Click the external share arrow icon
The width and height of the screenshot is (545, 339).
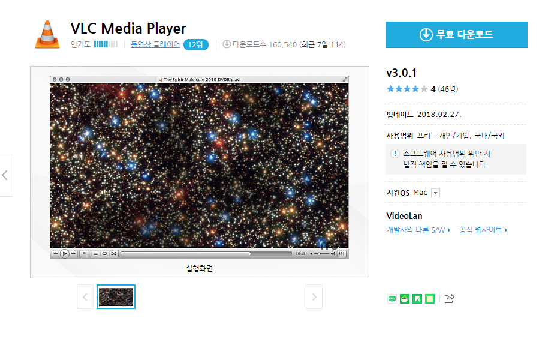450,298
